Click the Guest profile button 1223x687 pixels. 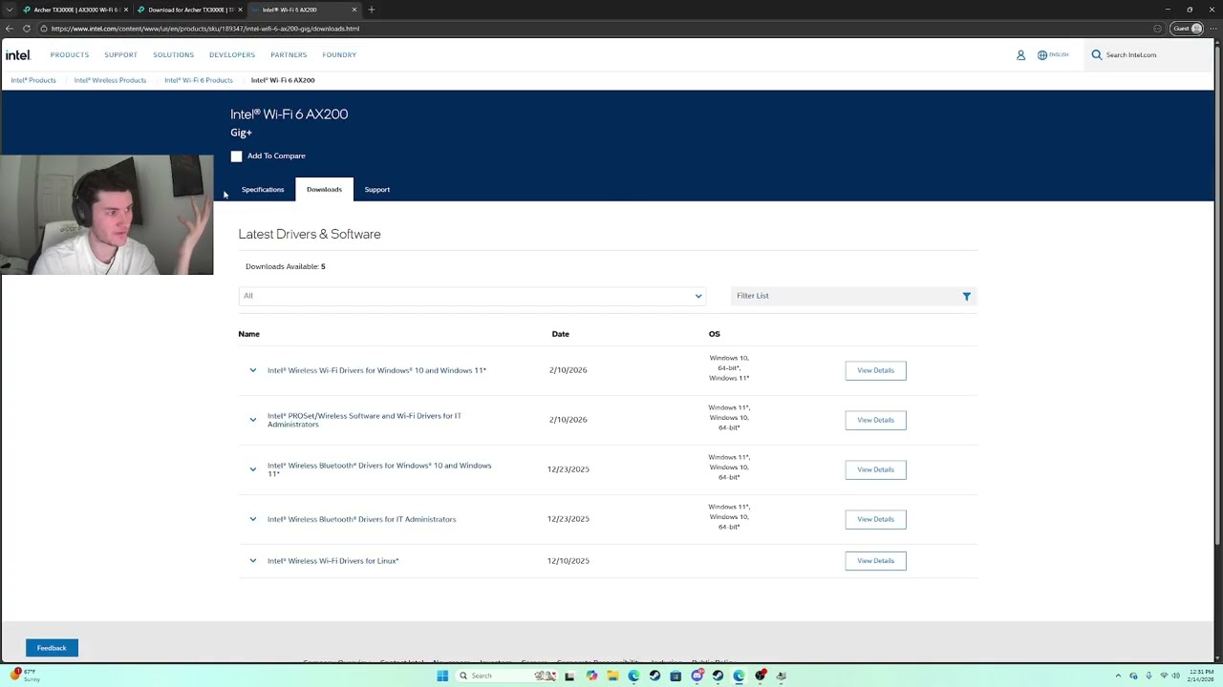[x=1188, y=29]
